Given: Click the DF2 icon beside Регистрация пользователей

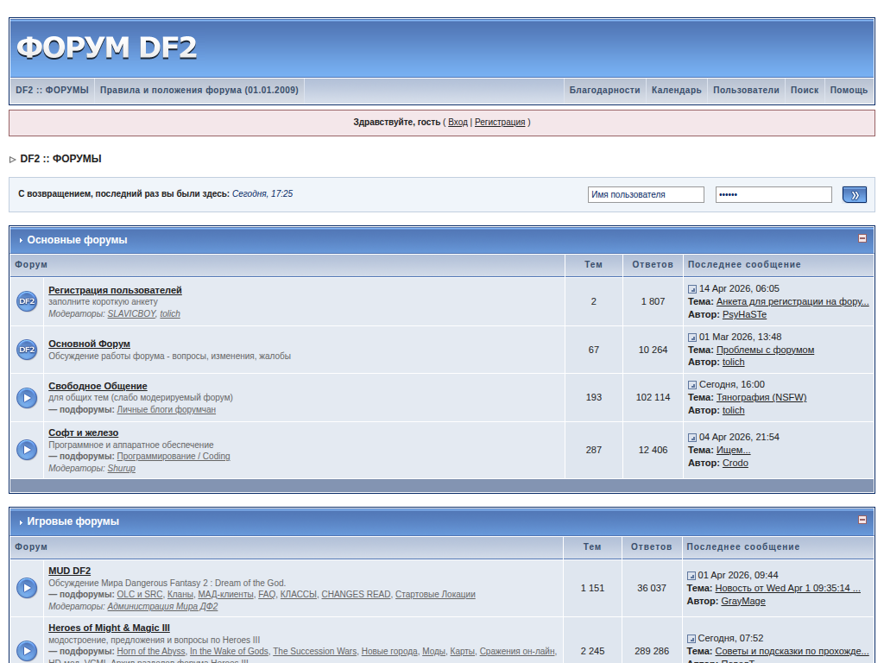Looking at the screenshot, I should [x=27, y=301].
